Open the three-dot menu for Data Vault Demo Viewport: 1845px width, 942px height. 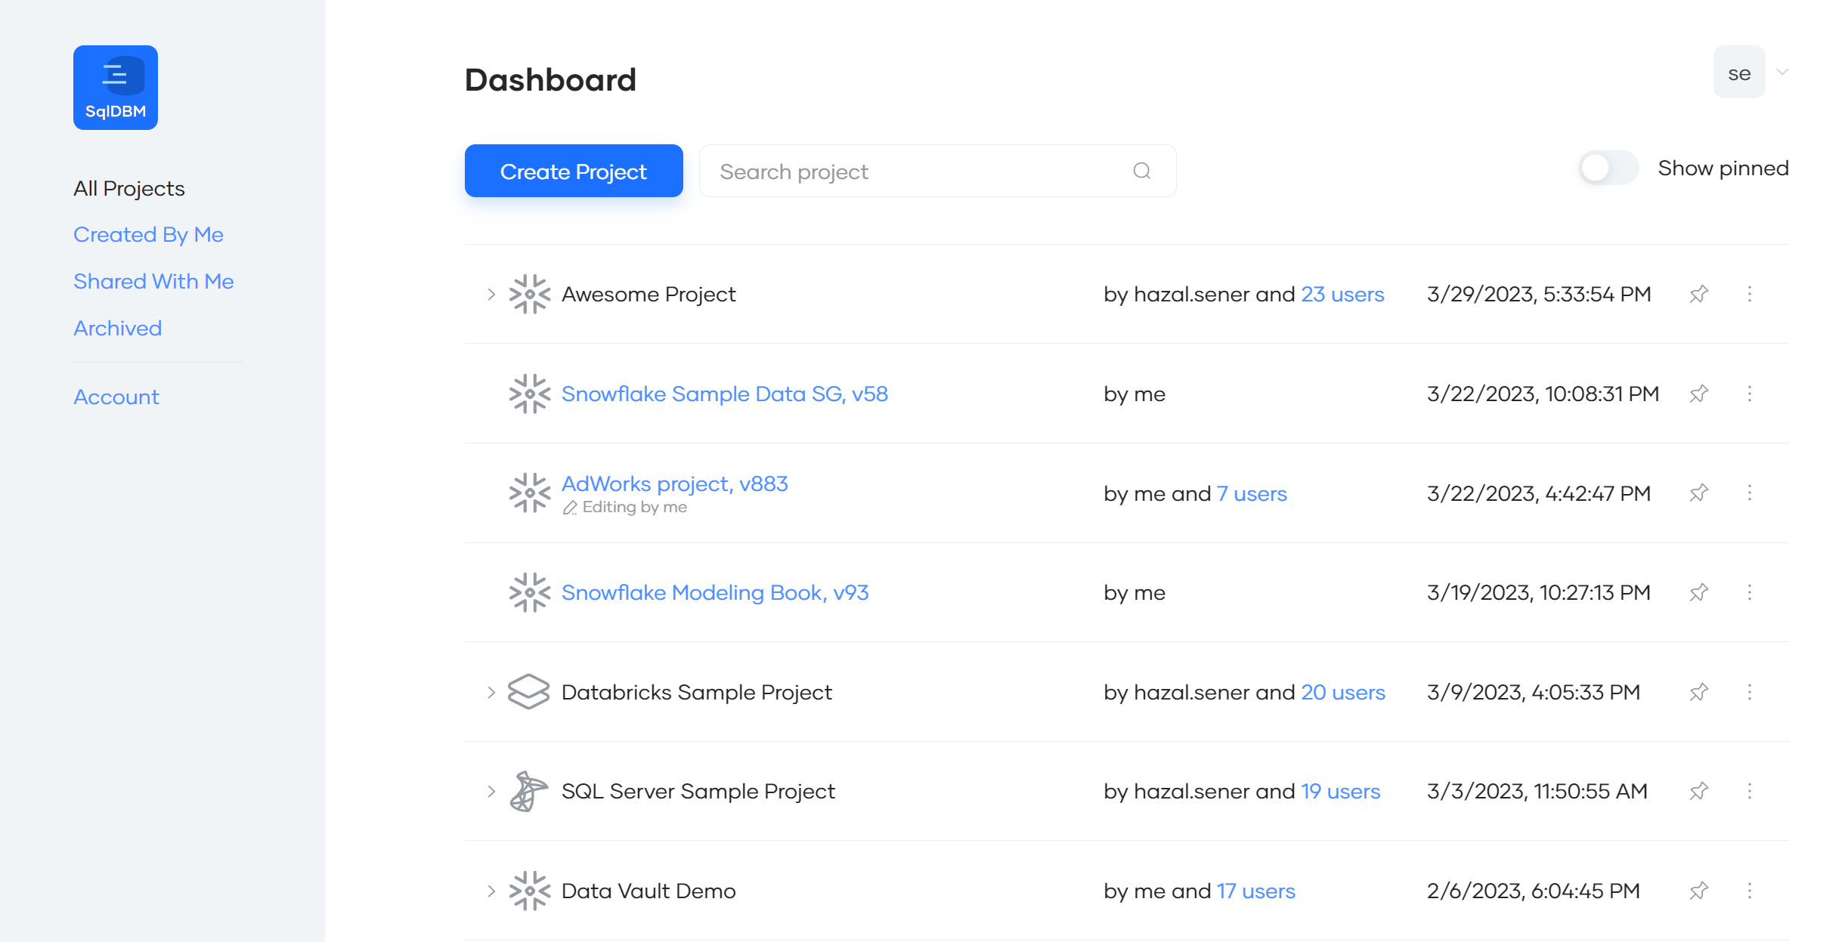[x=1751, y=891]
